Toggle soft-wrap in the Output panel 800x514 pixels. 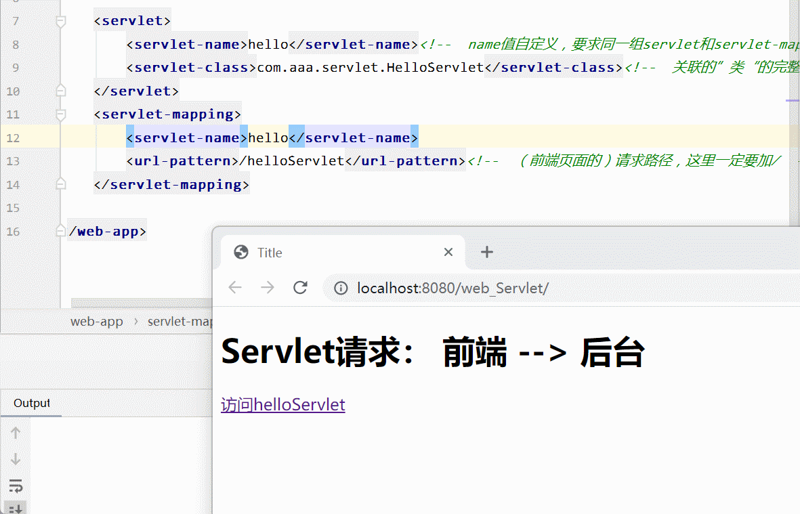pyautogui.click(x=15, y=486)
